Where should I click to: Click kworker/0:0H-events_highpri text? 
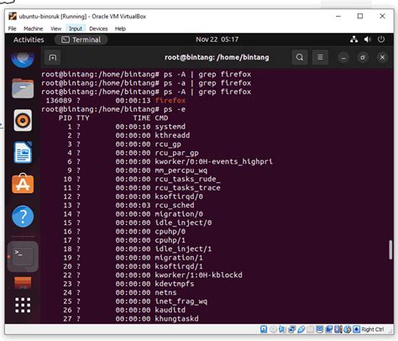coord(214,161)
